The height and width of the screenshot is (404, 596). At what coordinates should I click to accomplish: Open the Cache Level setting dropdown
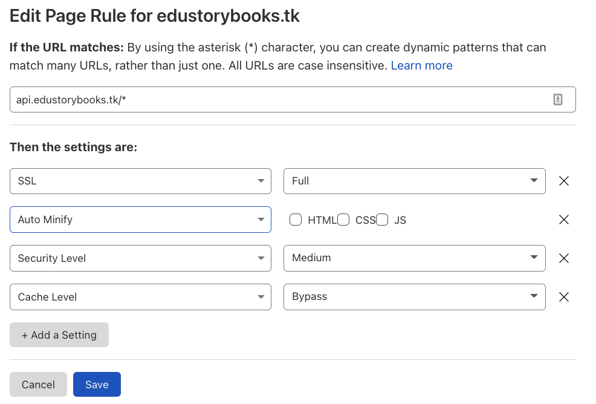point(140,297)
